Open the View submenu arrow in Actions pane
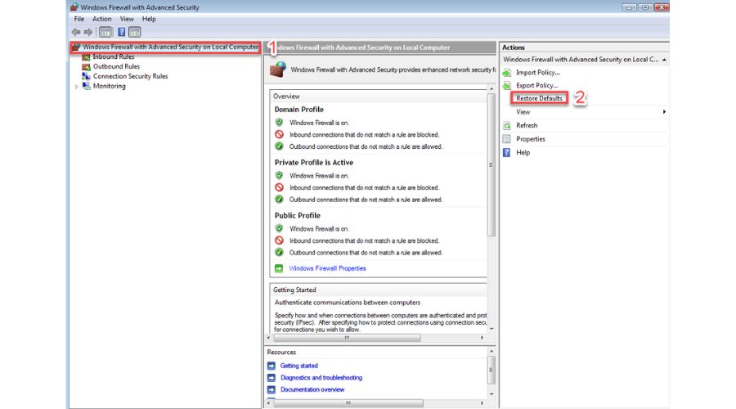 [x=664, y=112]
